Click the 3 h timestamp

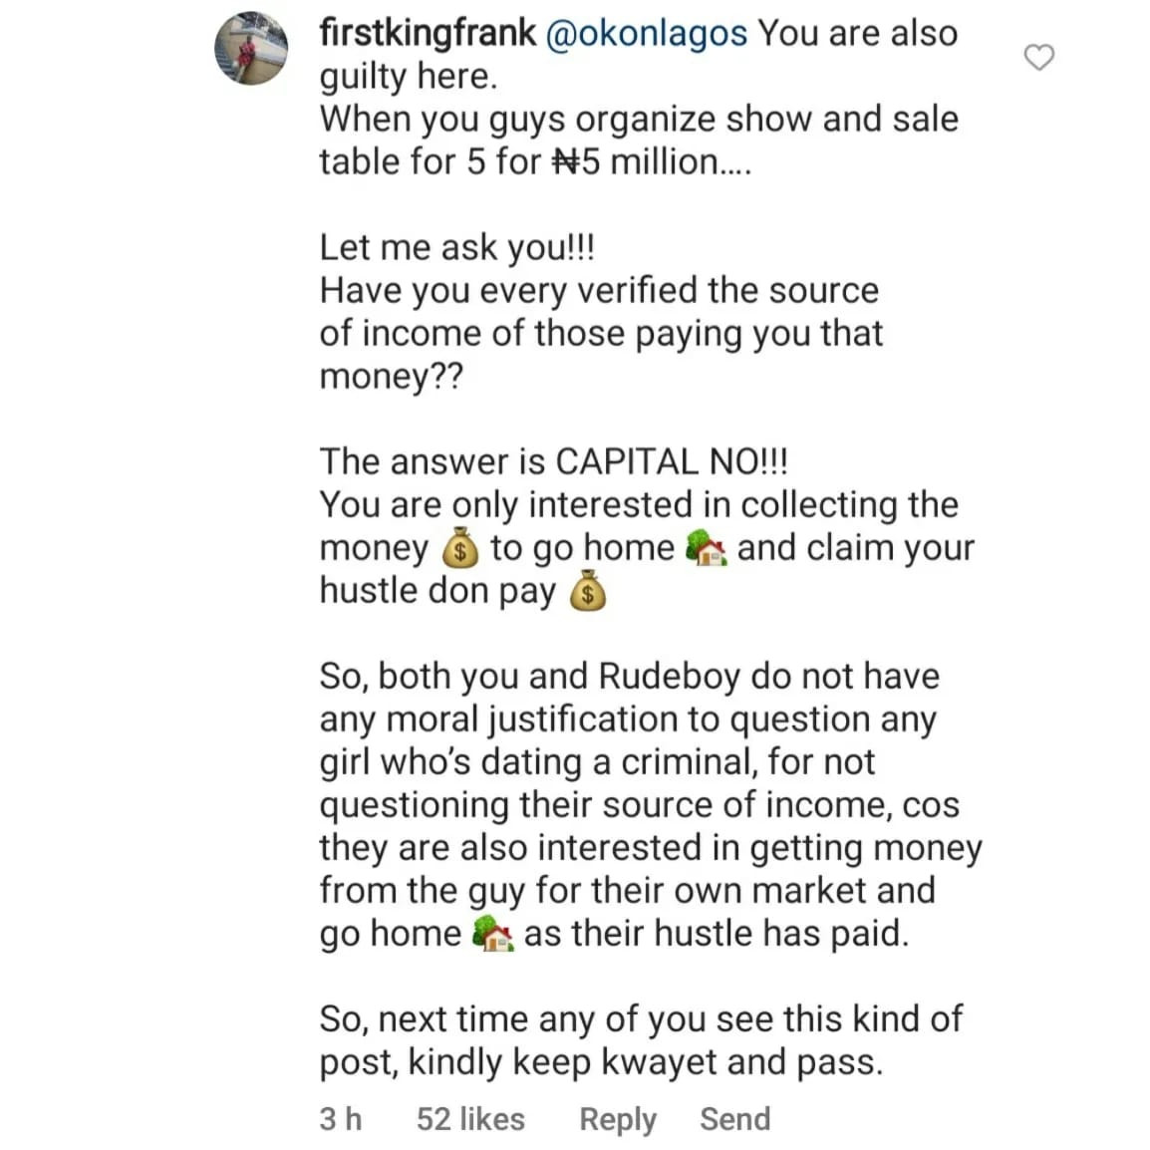coord(340,1119)
